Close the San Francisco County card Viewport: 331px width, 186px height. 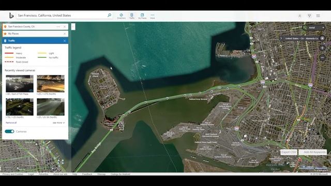(x=65, y=27)
